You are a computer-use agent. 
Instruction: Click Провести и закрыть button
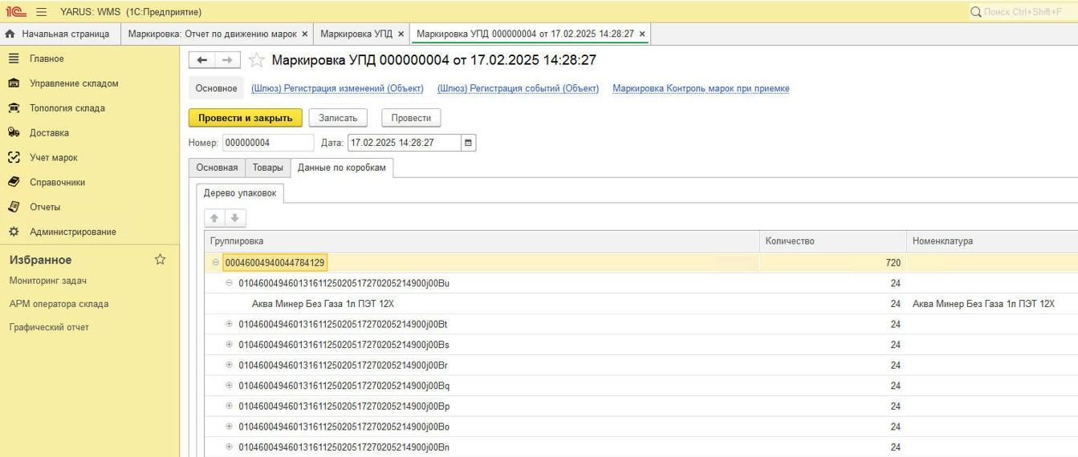tap(246, 118)
